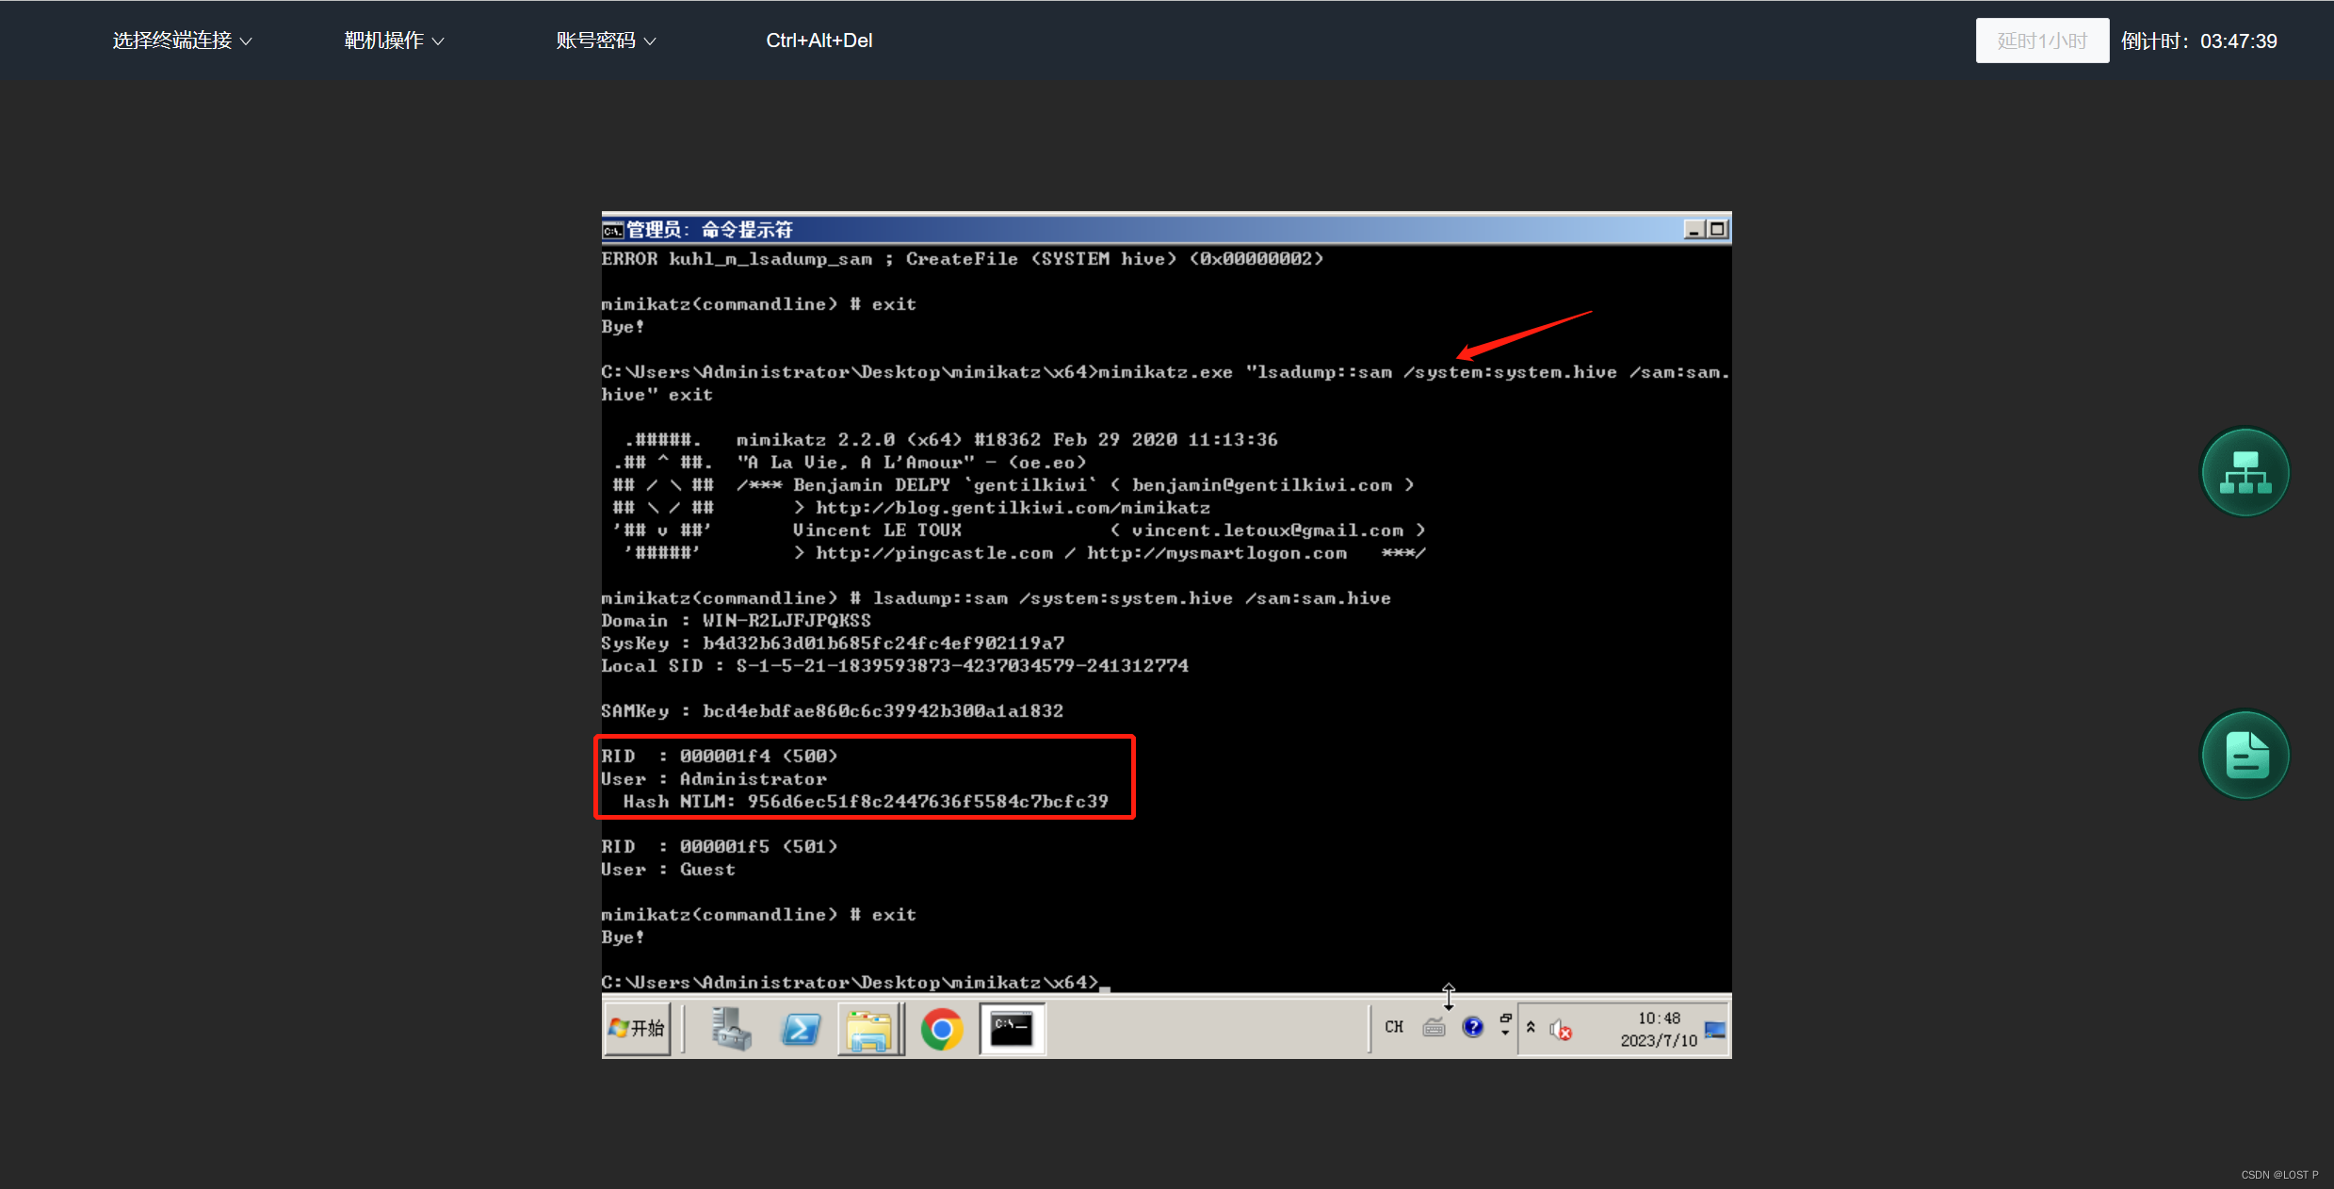
Task: Click the muted volume speaker icon
Action: click(x=1561, y=1030)
